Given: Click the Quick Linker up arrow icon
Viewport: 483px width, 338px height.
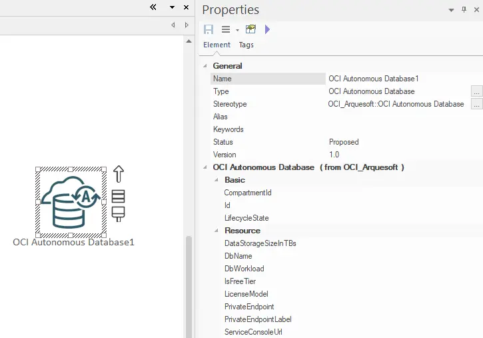Looking at the screenshot, I should pyautogui.click(x=119, y=174).
